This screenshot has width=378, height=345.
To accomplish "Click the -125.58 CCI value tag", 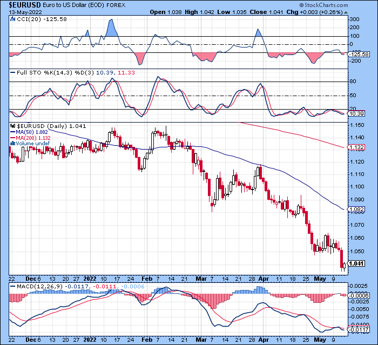I will click(x=359, y=54).
